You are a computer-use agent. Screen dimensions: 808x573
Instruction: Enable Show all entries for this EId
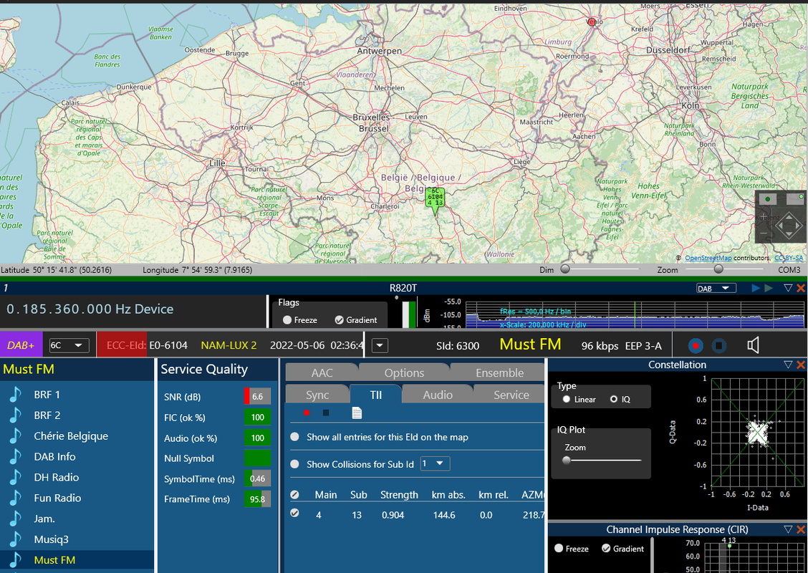point(294,437)
